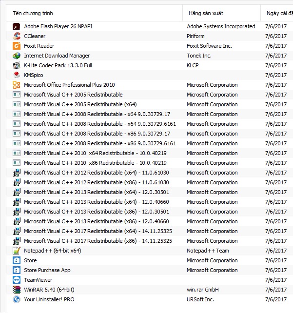
Task: Click the Adobe Systems Incorporated publisher cell
Action: point(221,26)
